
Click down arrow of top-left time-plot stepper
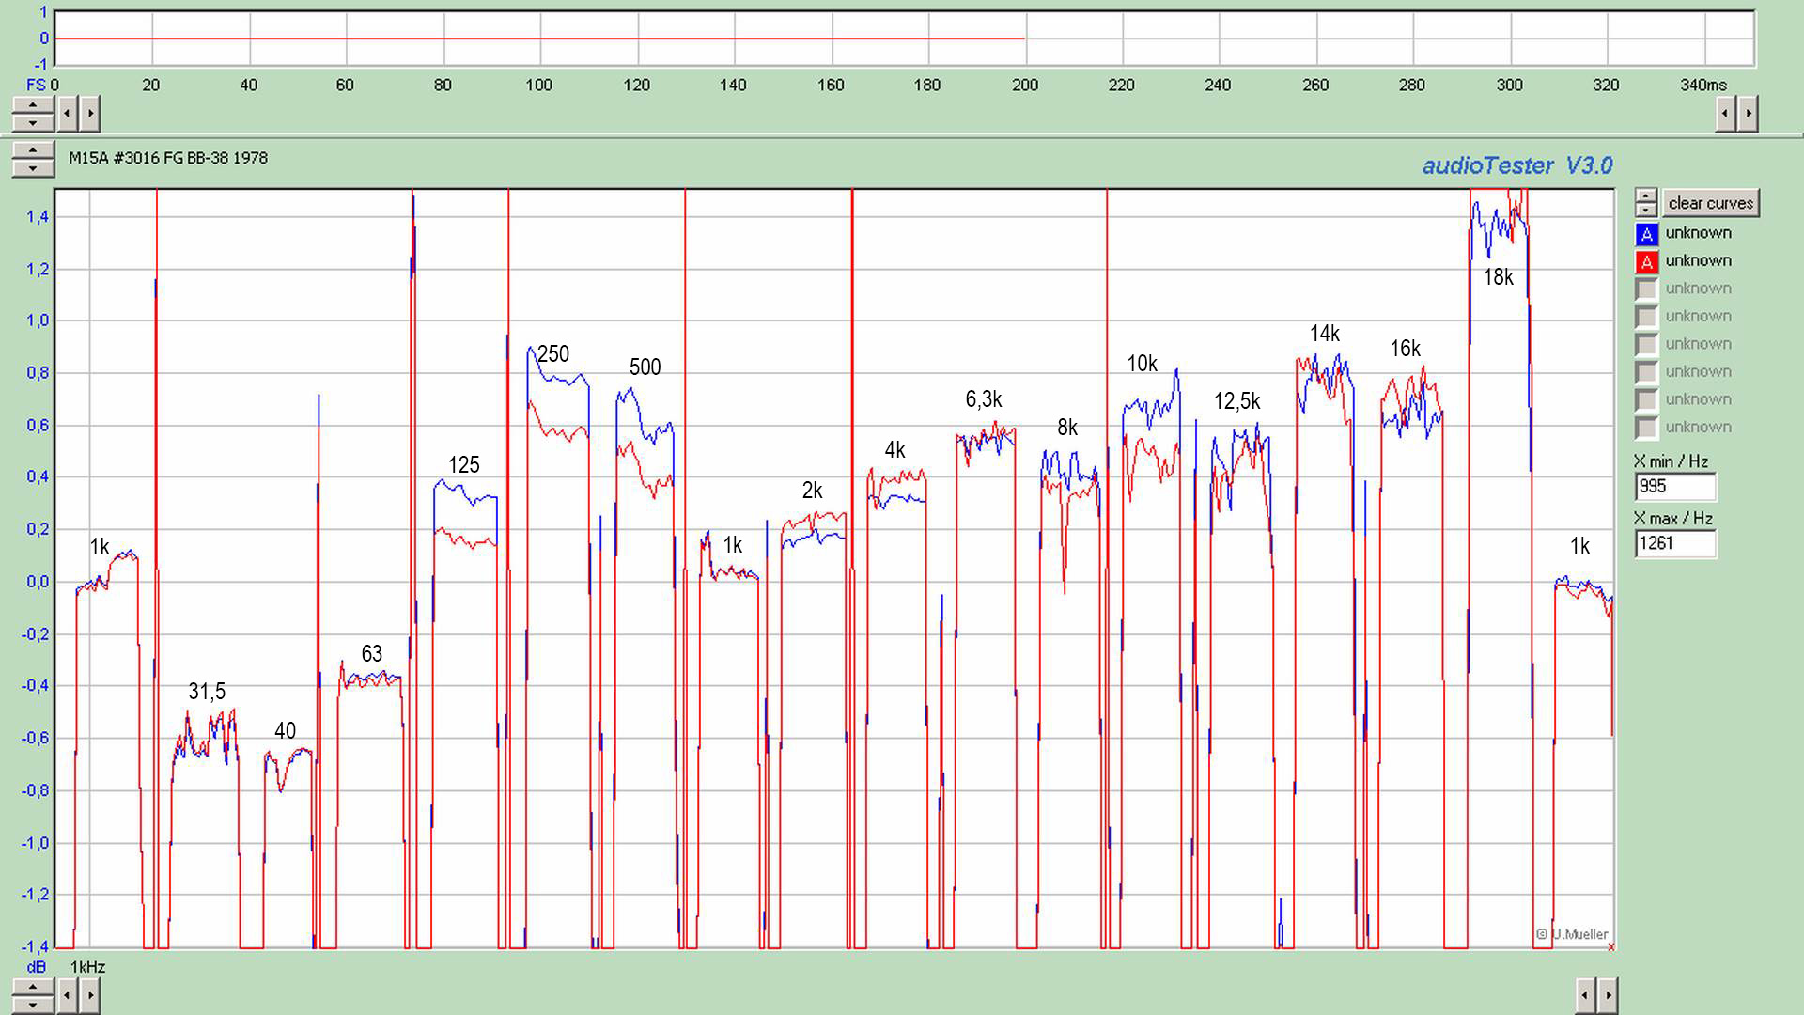click(33, 123)
